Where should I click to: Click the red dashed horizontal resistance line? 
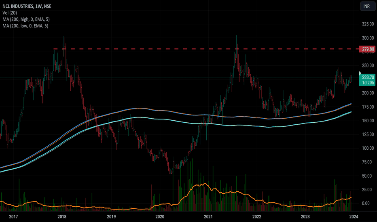205,49
